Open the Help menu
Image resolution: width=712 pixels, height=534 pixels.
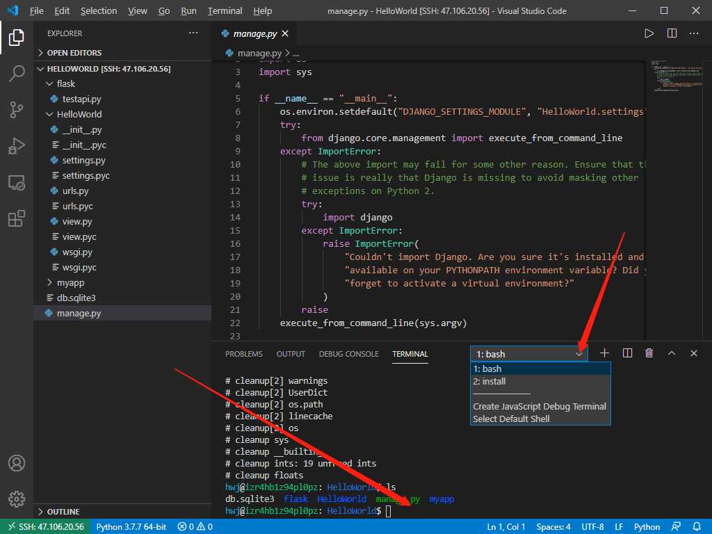262,10
